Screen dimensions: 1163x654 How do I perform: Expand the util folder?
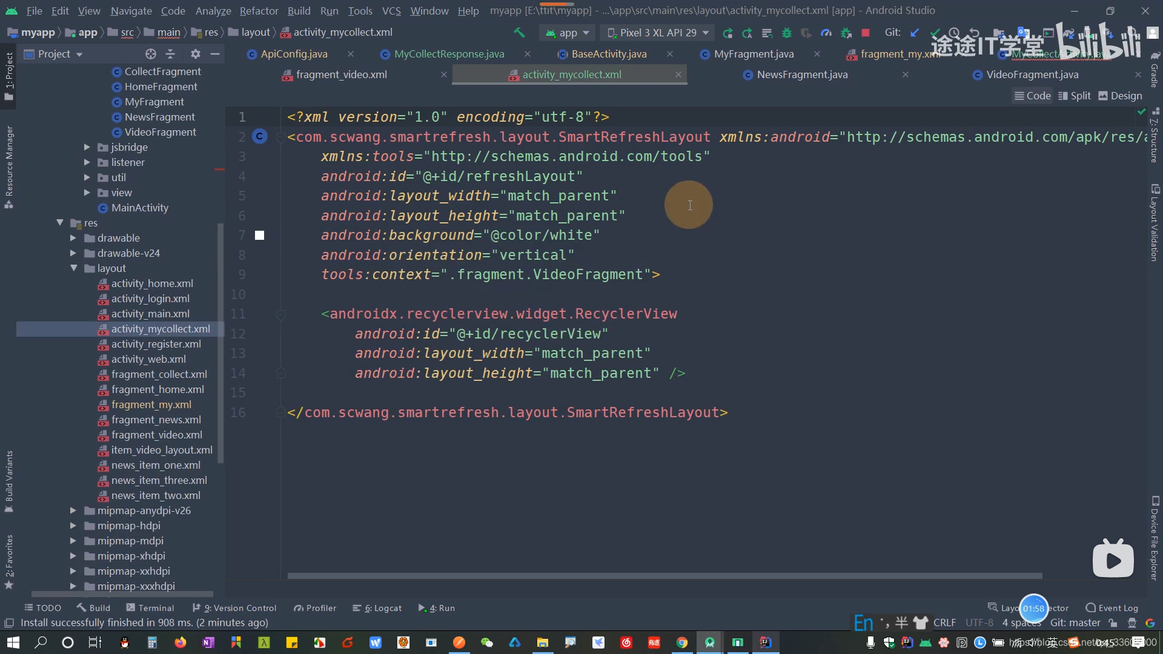point(87,177)
